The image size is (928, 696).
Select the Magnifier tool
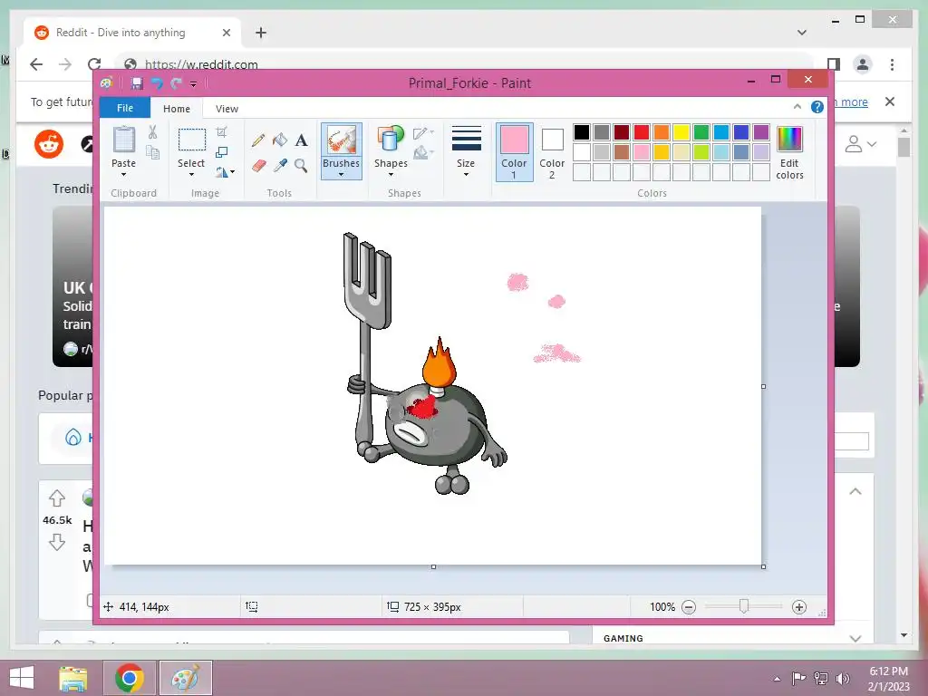(x=301, y=166)
